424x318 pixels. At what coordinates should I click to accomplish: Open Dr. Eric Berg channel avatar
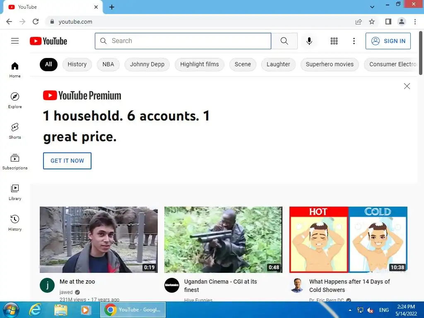[x=296, y=285]
